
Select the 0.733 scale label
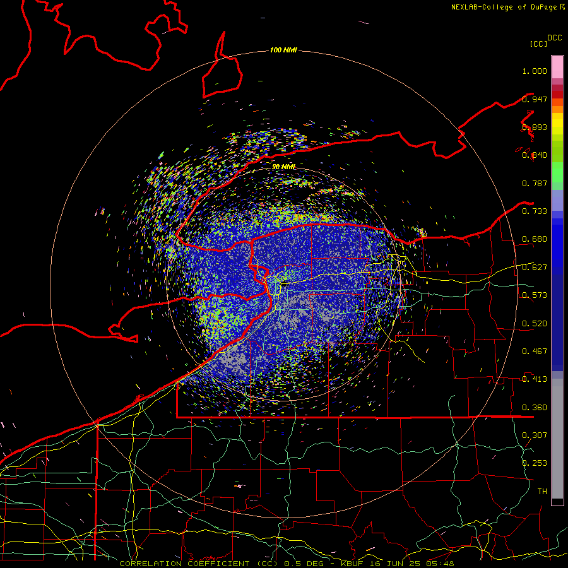click(535, 211)
